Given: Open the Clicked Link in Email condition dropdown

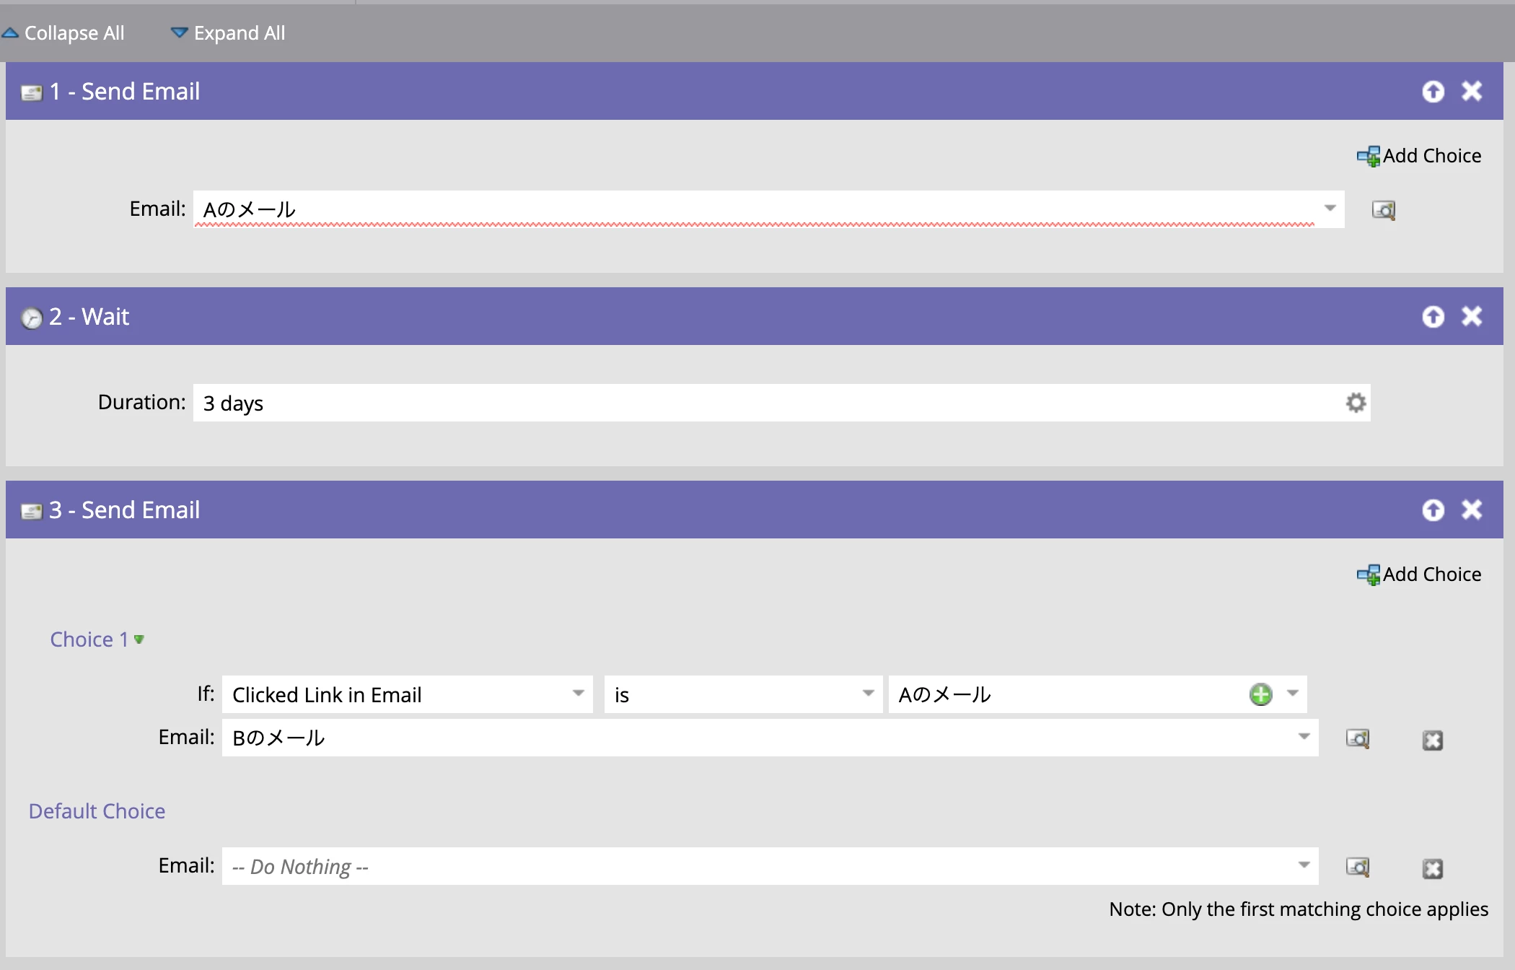Looking at the screenshot, I should (x=578, y=694).
